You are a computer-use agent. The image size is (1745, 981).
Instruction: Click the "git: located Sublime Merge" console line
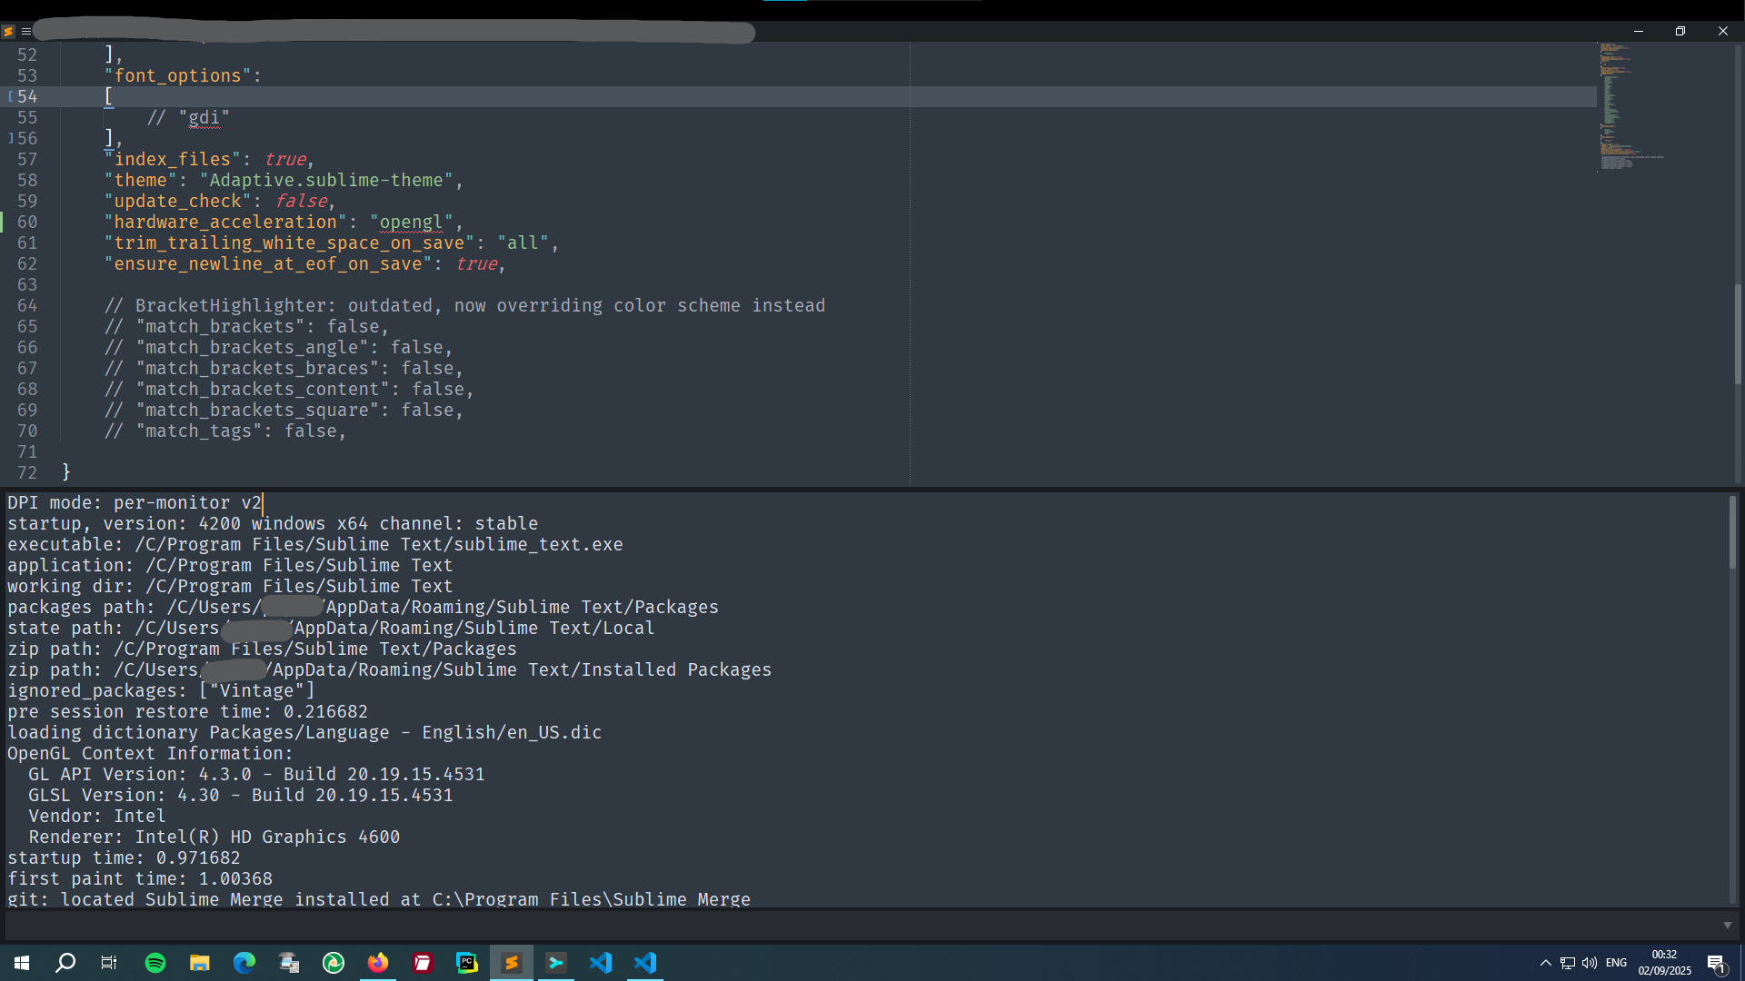pyautogui.click(x=379, y=899)
